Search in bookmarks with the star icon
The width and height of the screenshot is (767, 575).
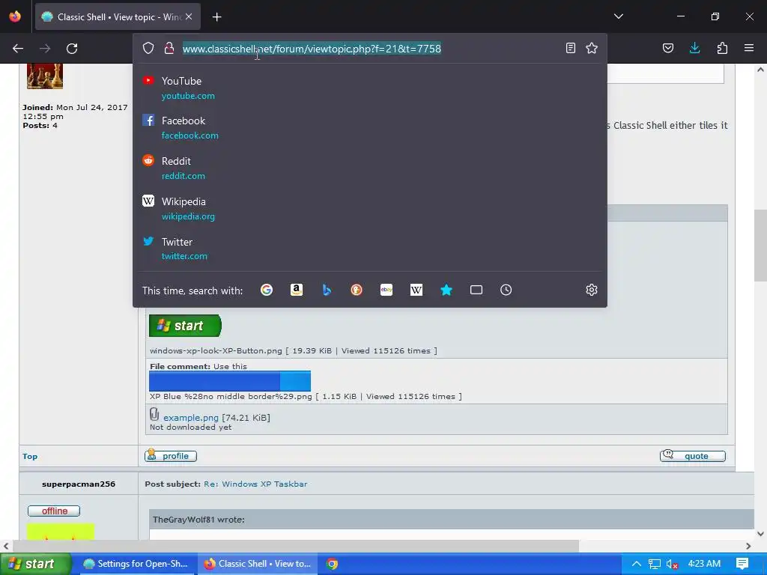(446, 290)
